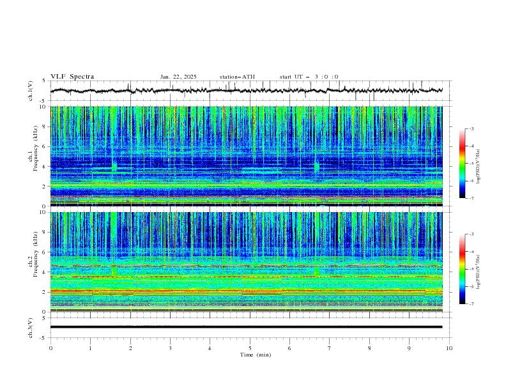Select the ch.1 "Frequency (kHz)" axis label

pos(36,148)
